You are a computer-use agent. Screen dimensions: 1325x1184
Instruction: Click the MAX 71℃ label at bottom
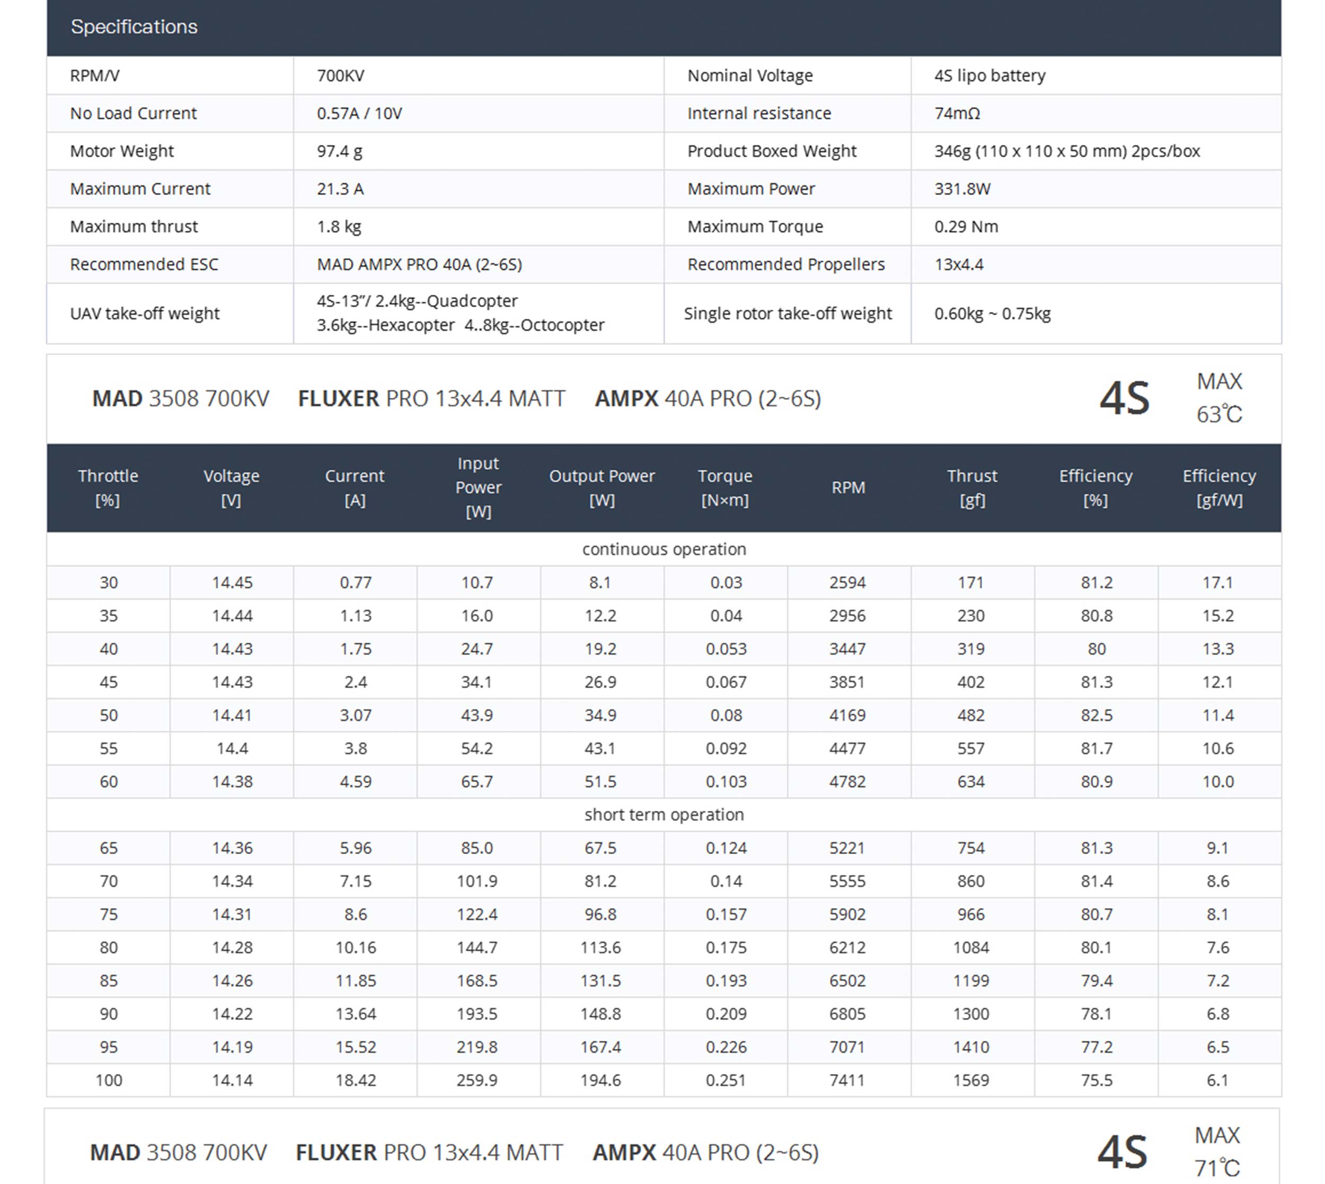(x=1217, y=1152)
